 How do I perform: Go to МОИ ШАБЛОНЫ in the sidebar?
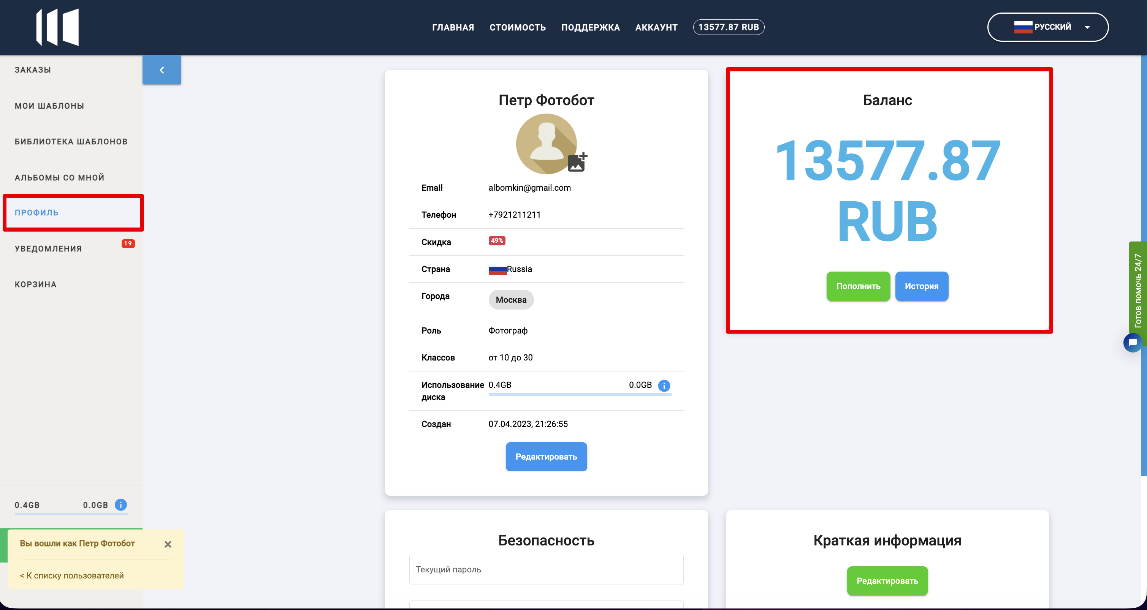(49, 106)
